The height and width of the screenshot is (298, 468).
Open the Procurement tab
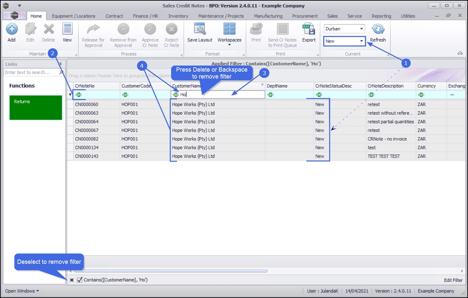[x=305, y=16]
